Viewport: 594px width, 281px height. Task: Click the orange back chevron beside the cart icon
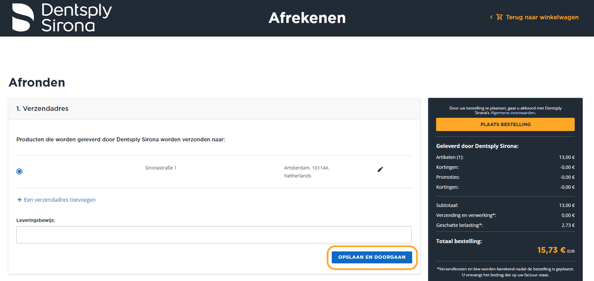(491, 17)
